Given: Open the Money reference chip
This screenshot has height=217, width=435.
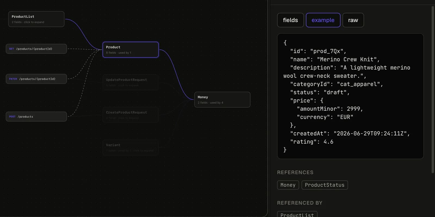Looking at the screenshot, I should tap(288, 185).
